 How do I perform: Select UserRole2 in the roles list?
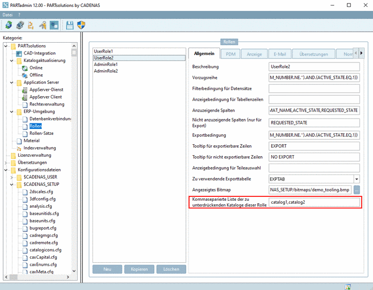point(139,58)
